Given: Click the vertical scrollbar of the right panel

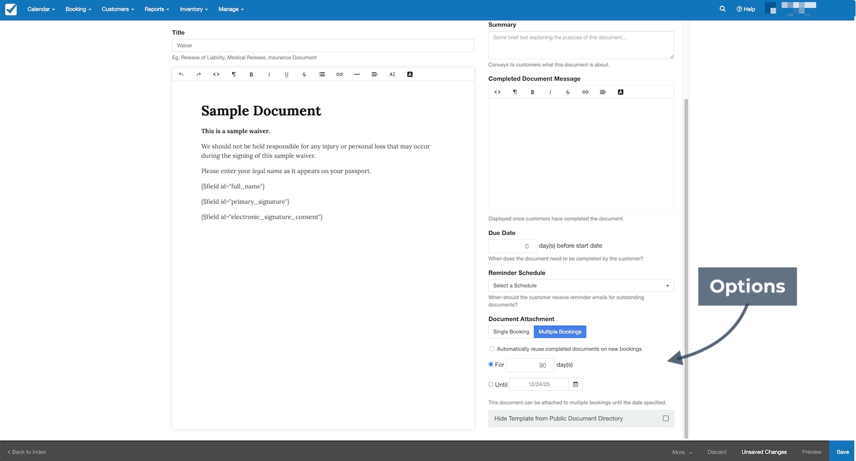Looking at the screenshot, I should click(x=687, y=268).
